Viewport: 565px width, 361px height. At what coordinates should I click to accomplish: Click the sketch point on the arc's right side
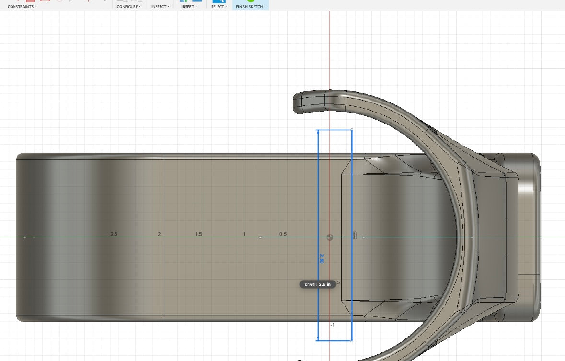tap(472, 237)
